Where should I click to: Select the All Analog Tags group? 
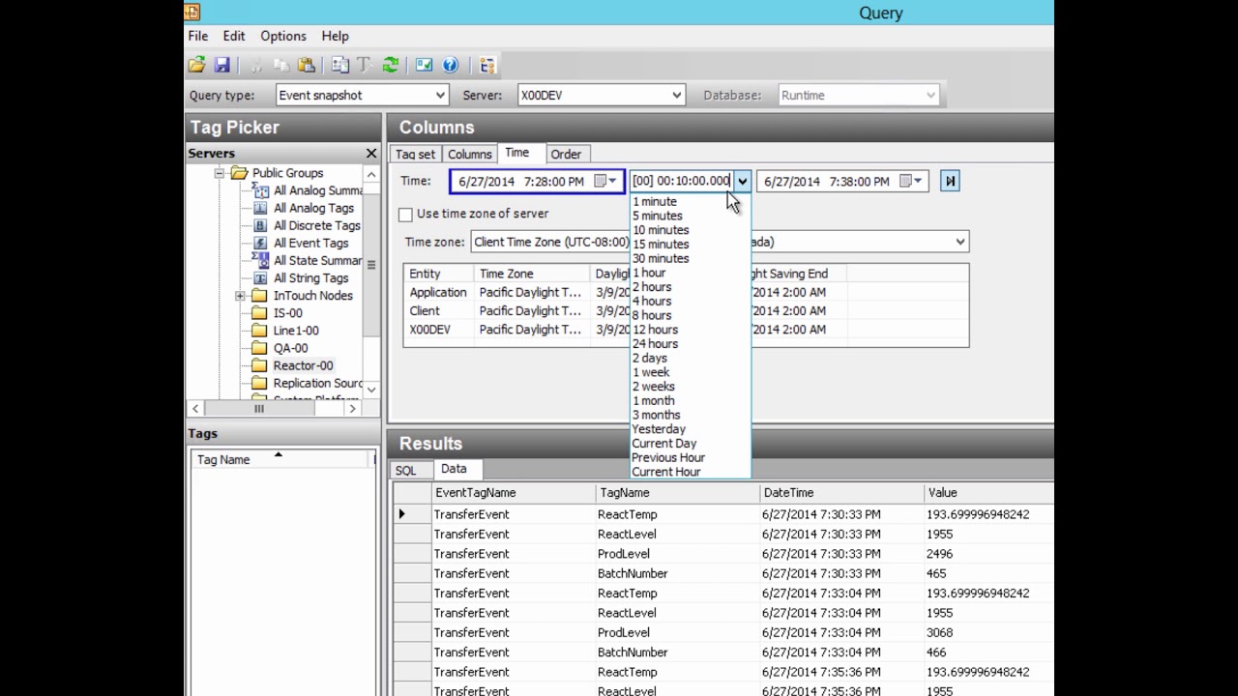(313, 208)
